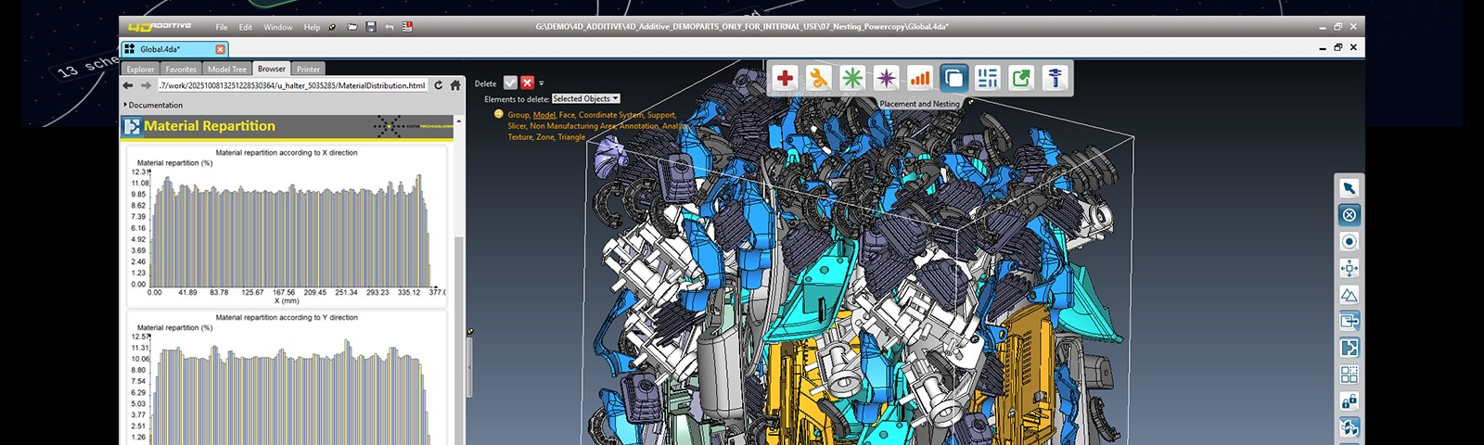
Task: Cancel delete with the red X button
Action: [527, 83]
